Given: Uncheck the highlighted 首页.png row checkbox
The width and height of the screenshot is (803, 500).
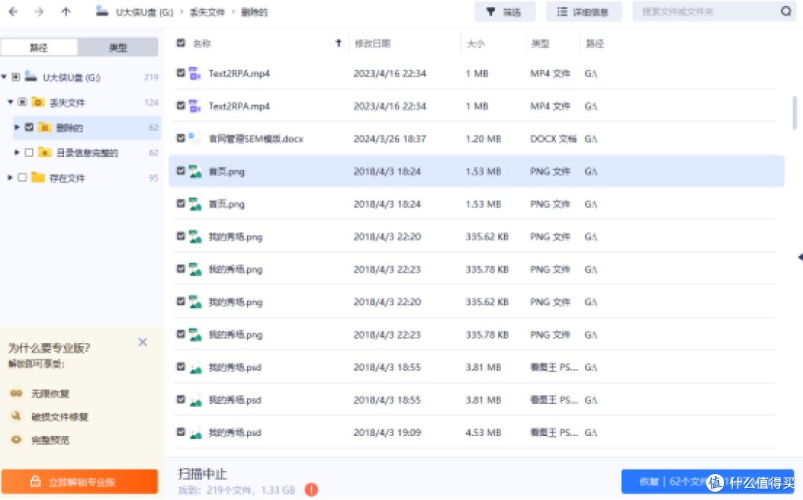Looking at the screenshot, I should coord(181,171).
